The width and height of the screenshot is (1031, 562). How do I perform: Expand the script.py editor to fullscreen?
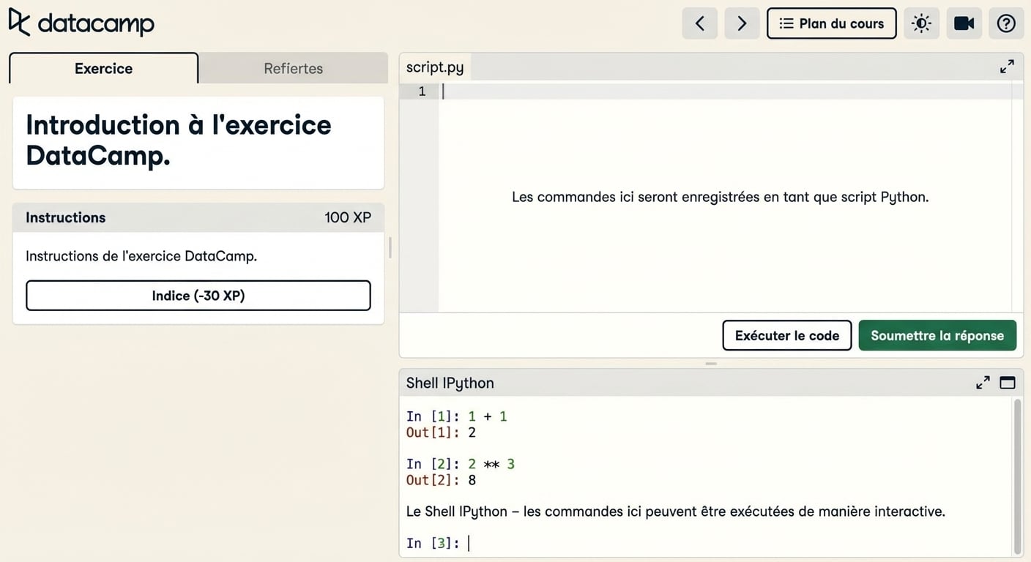[1007, 67]
